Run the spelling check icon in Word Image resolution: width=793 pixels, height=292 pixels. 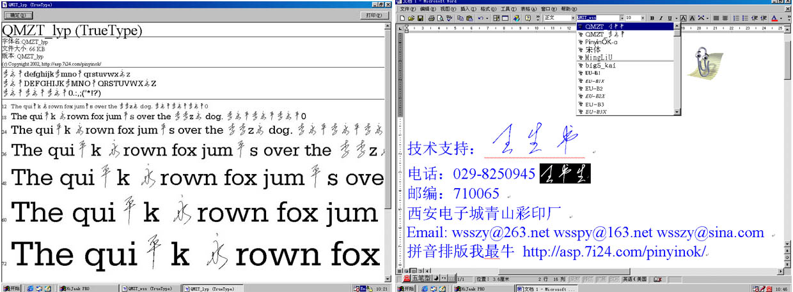tap(449, 18)
